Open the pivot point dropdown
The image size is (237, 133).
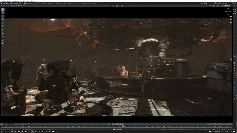pyautogui.click(x=114, y=6)
